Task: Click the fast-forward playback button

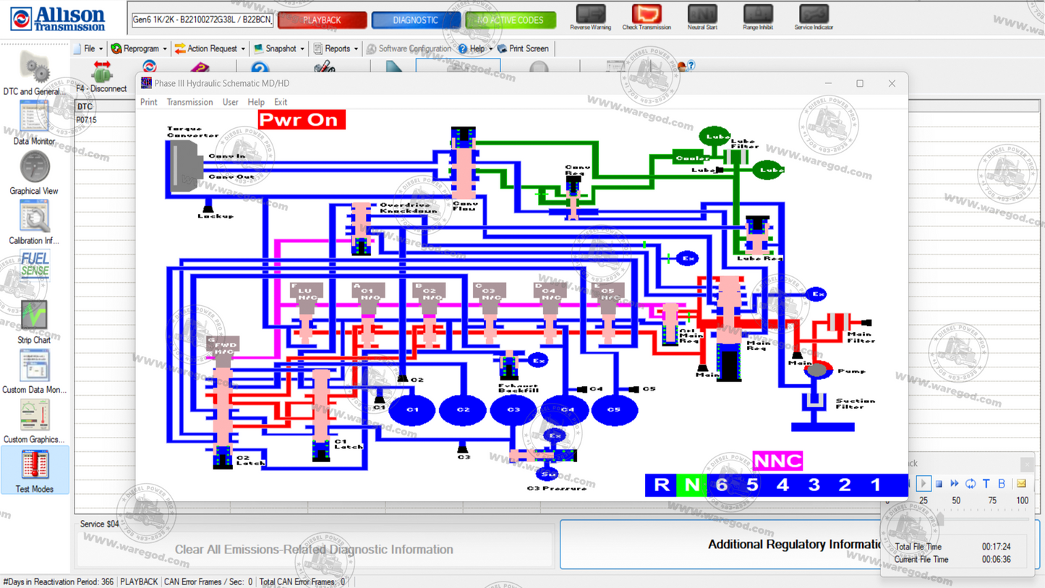Action: click(955, 483)
